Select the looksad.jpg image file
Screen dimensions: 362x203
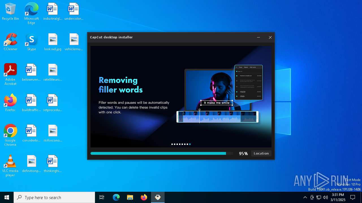coord(53,42)
